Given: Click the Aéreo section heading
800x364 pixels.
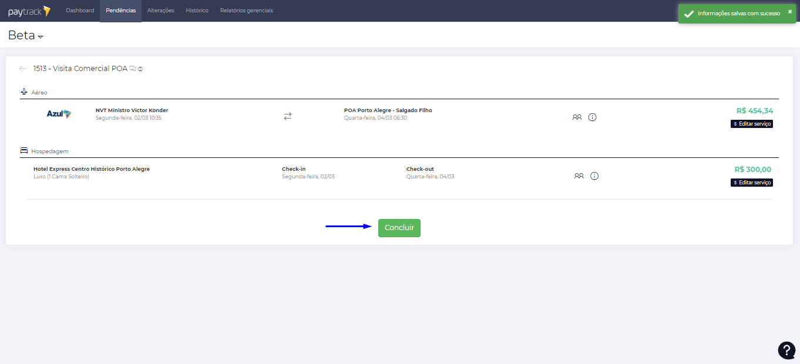Looking at the screenshot, I should tap(39, 93).
